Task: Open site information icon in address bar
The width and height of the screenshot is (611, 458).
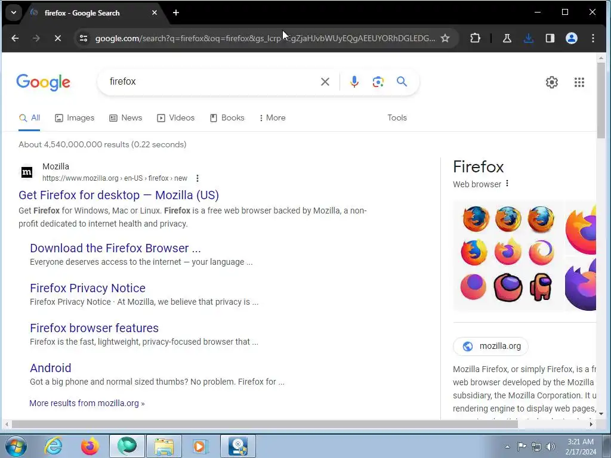Action: point(84,38)
